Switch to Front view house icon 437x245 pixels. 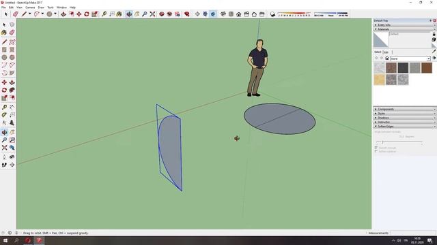[239, 14]
